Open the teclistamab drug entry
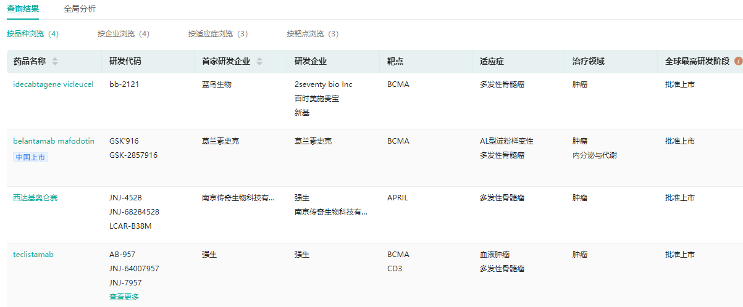Image resolution: width=743 pixels, height=307 pixels. [33, 255]
